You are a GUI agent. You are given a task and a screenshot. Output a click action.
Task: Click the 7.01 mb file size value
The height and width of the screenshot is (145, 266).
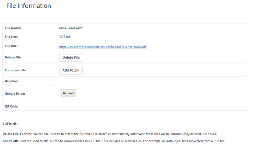(65, 37)
